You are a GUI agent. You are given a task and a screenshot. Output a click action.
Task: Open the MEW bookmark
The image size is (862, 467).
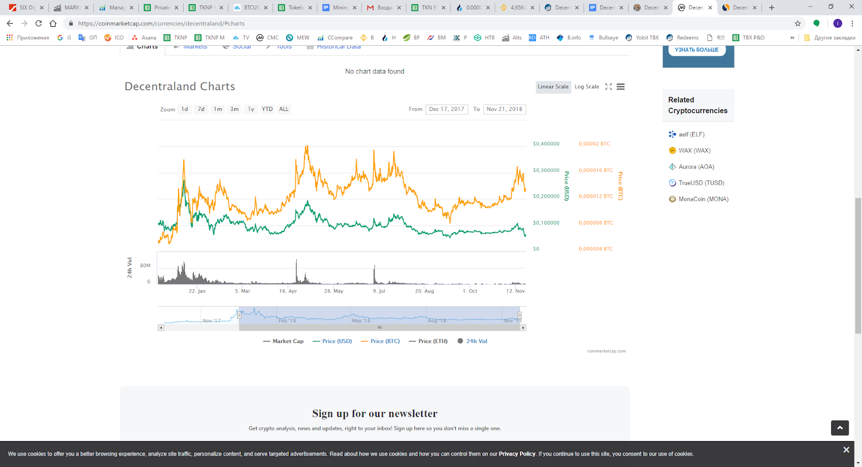pyautogui.click(x=298, y=38)
